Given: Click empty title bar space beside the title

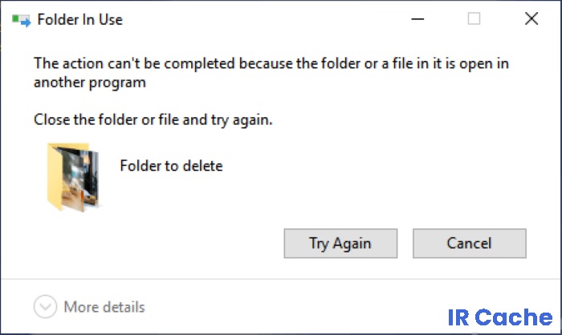Looking at the screenshot, I should pos(265,19).
